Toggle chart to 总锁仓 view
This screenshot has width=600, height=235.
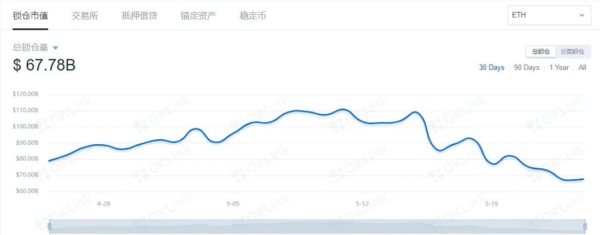[540, 51]
